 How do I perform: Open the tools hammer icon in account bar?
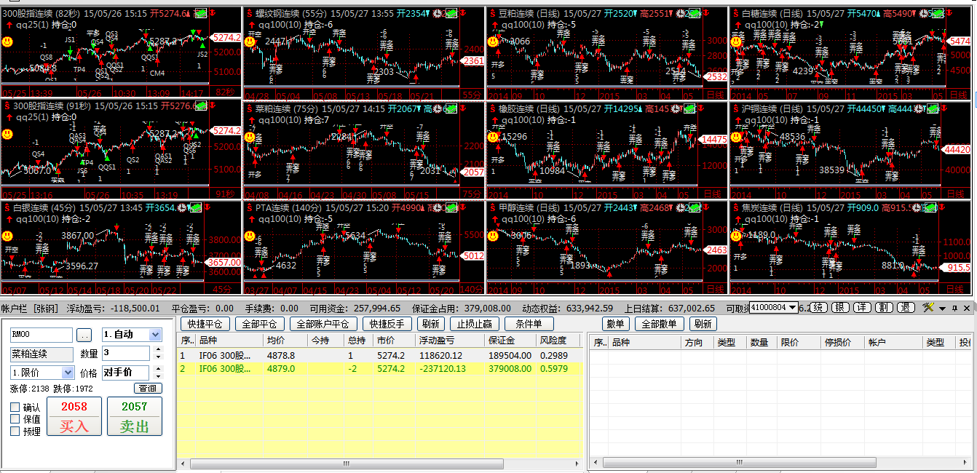pos(927,308)
